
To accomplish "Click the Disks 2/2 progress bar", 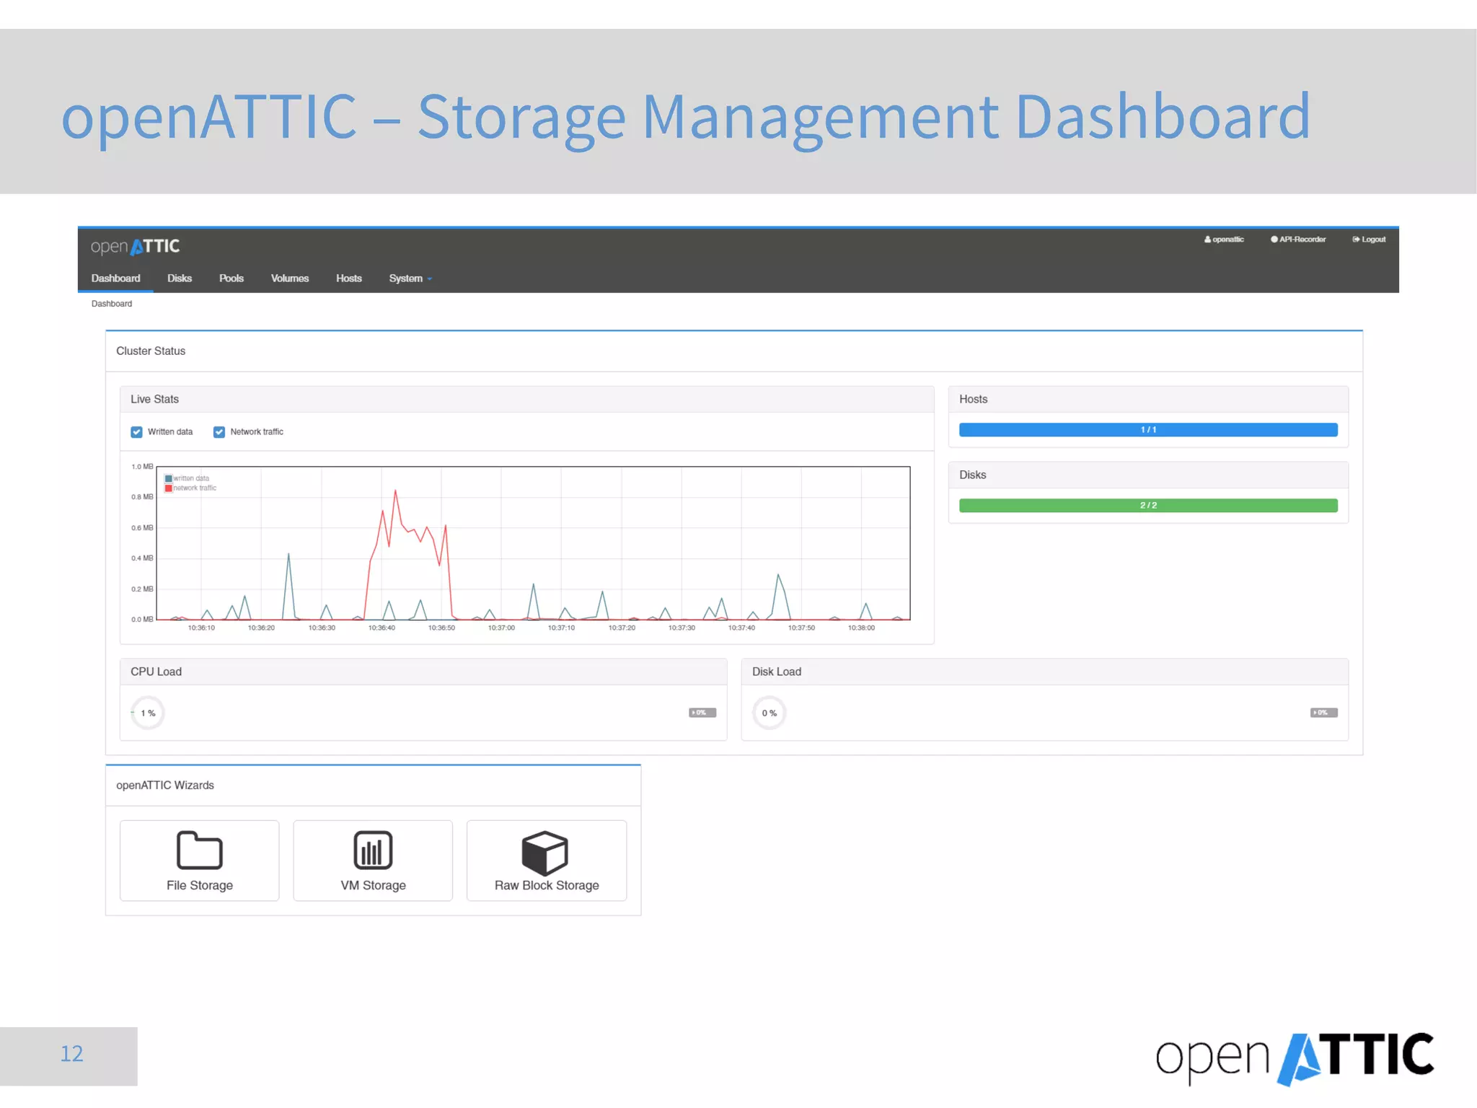I will click(x=1148, y=506).
